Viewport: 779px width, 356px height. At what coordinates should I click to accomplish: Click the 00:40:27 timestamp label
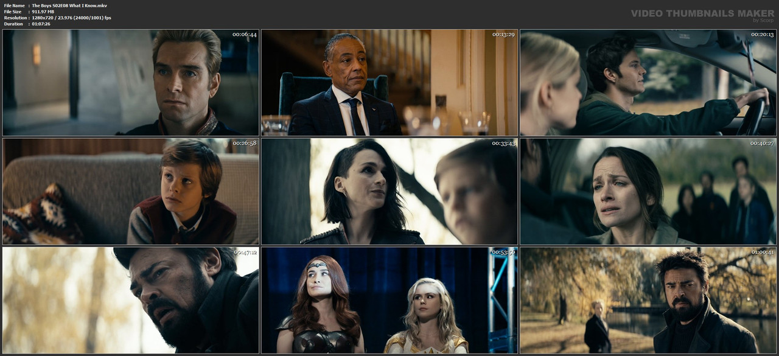click(762, 144)
